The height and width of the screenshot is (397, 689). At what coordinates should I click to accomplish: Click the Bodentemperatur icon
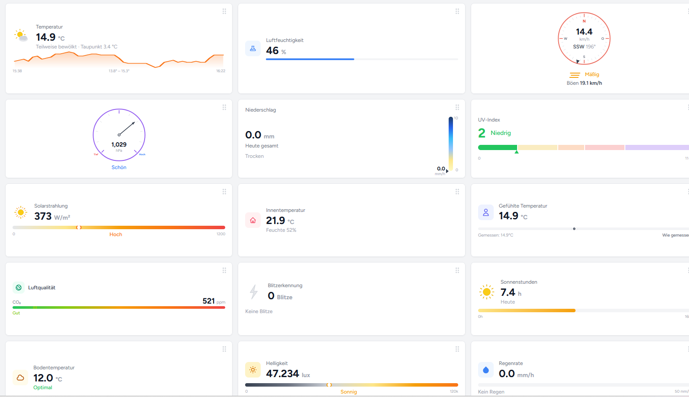20,378
